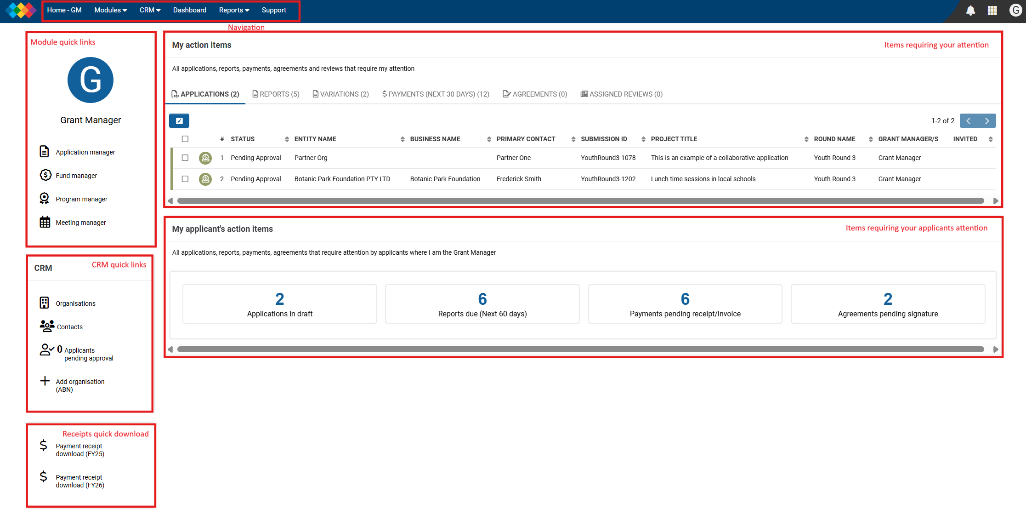Screen dimensions: 1026x515
Task: Tick the select-all checkbox in table header
Action: 185,139
